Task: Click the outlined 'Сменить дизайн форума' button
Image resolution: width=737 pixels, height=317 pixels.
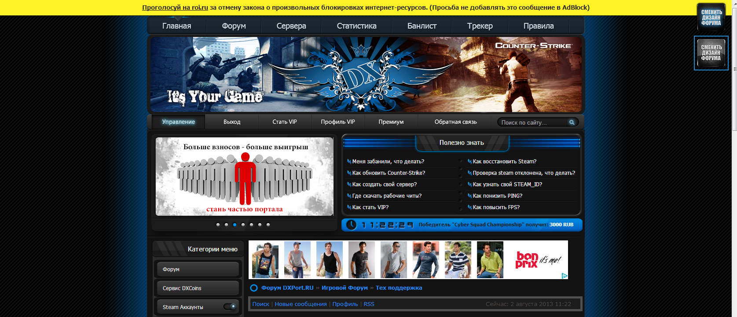Action: (711, 53)
